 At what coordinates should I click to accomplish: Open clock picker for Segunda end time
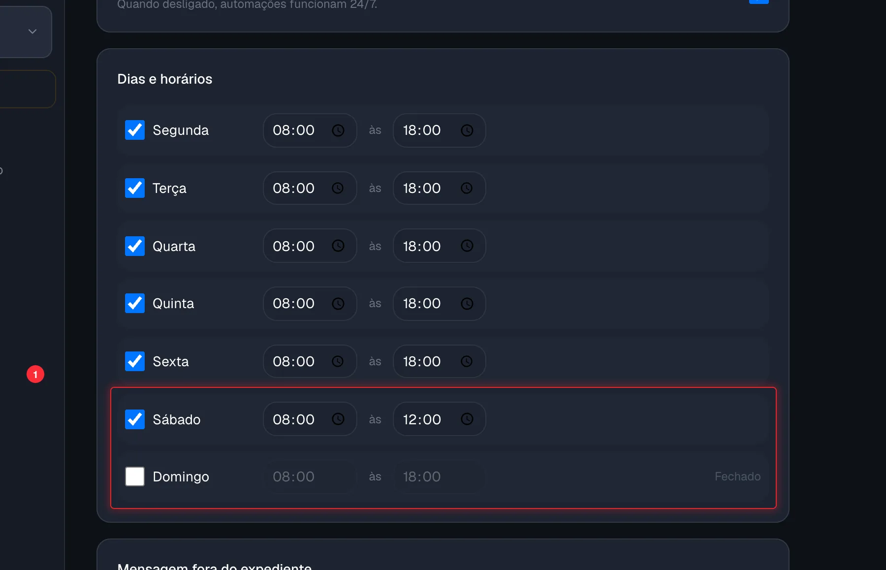[x=467, y=130]
